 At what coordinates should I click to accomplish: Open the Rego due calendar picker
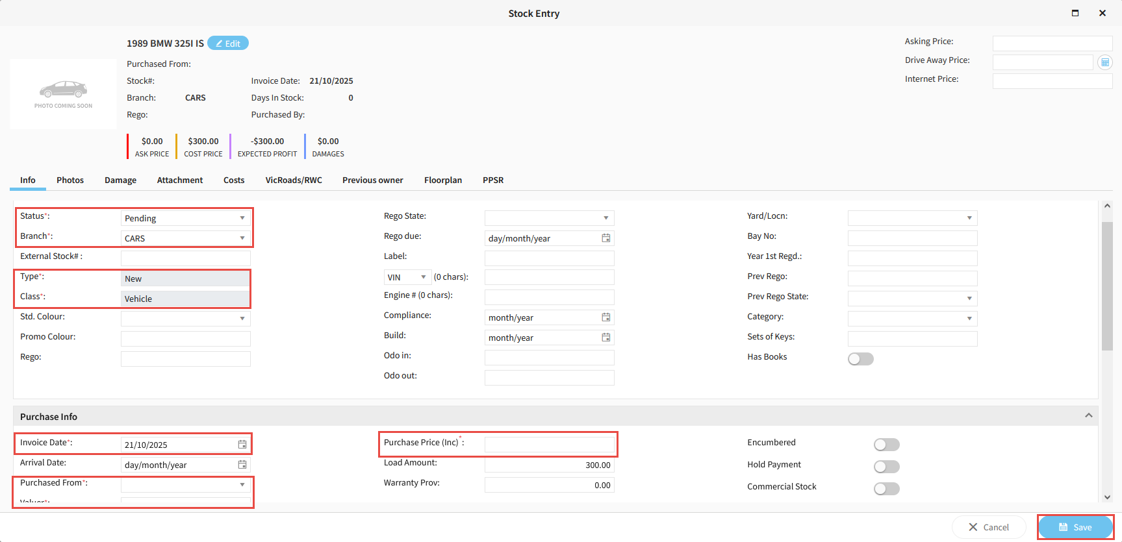tap(606, 238)
